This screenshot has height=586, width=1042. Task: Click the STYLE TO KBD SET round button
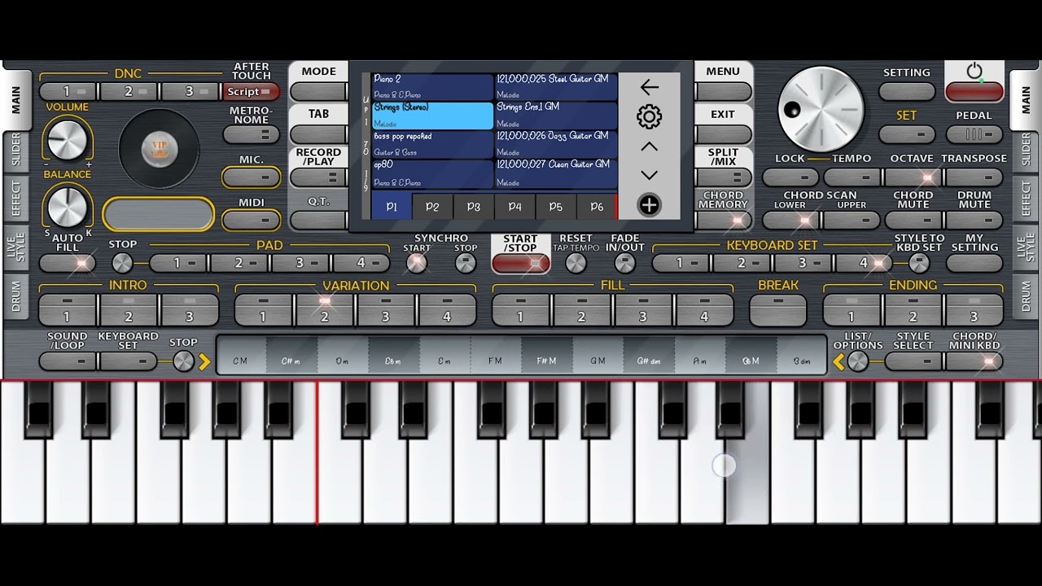pos(919,263)
